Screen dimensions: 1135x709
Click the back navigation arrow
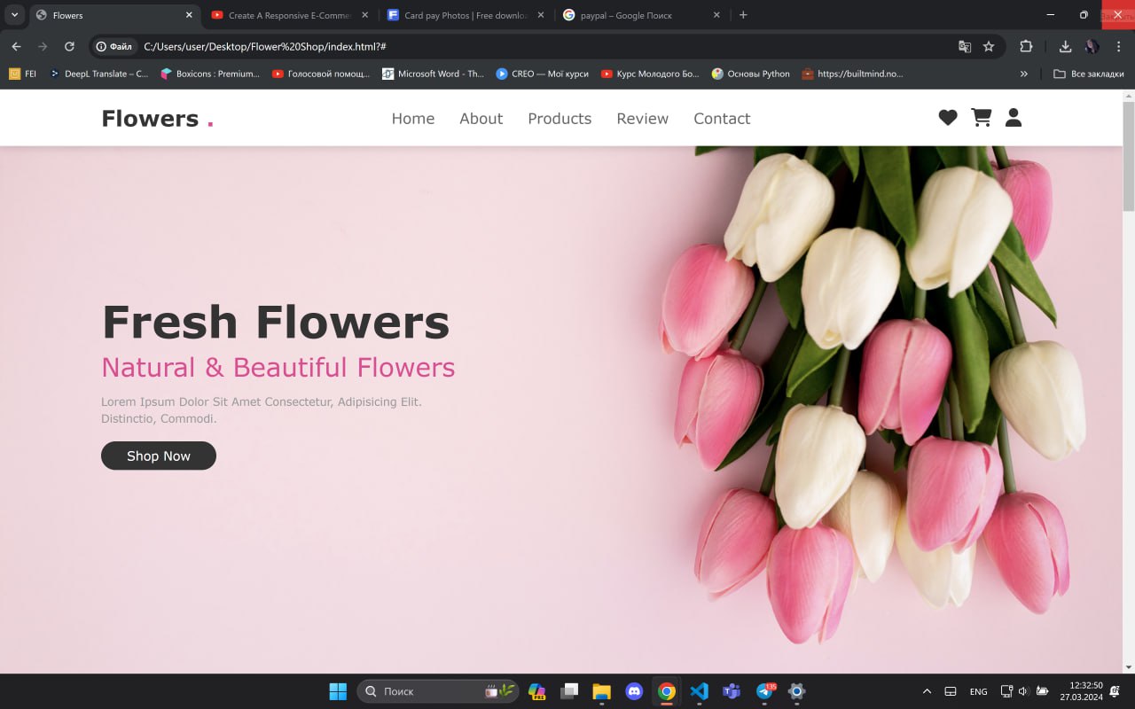coord(18,46)
